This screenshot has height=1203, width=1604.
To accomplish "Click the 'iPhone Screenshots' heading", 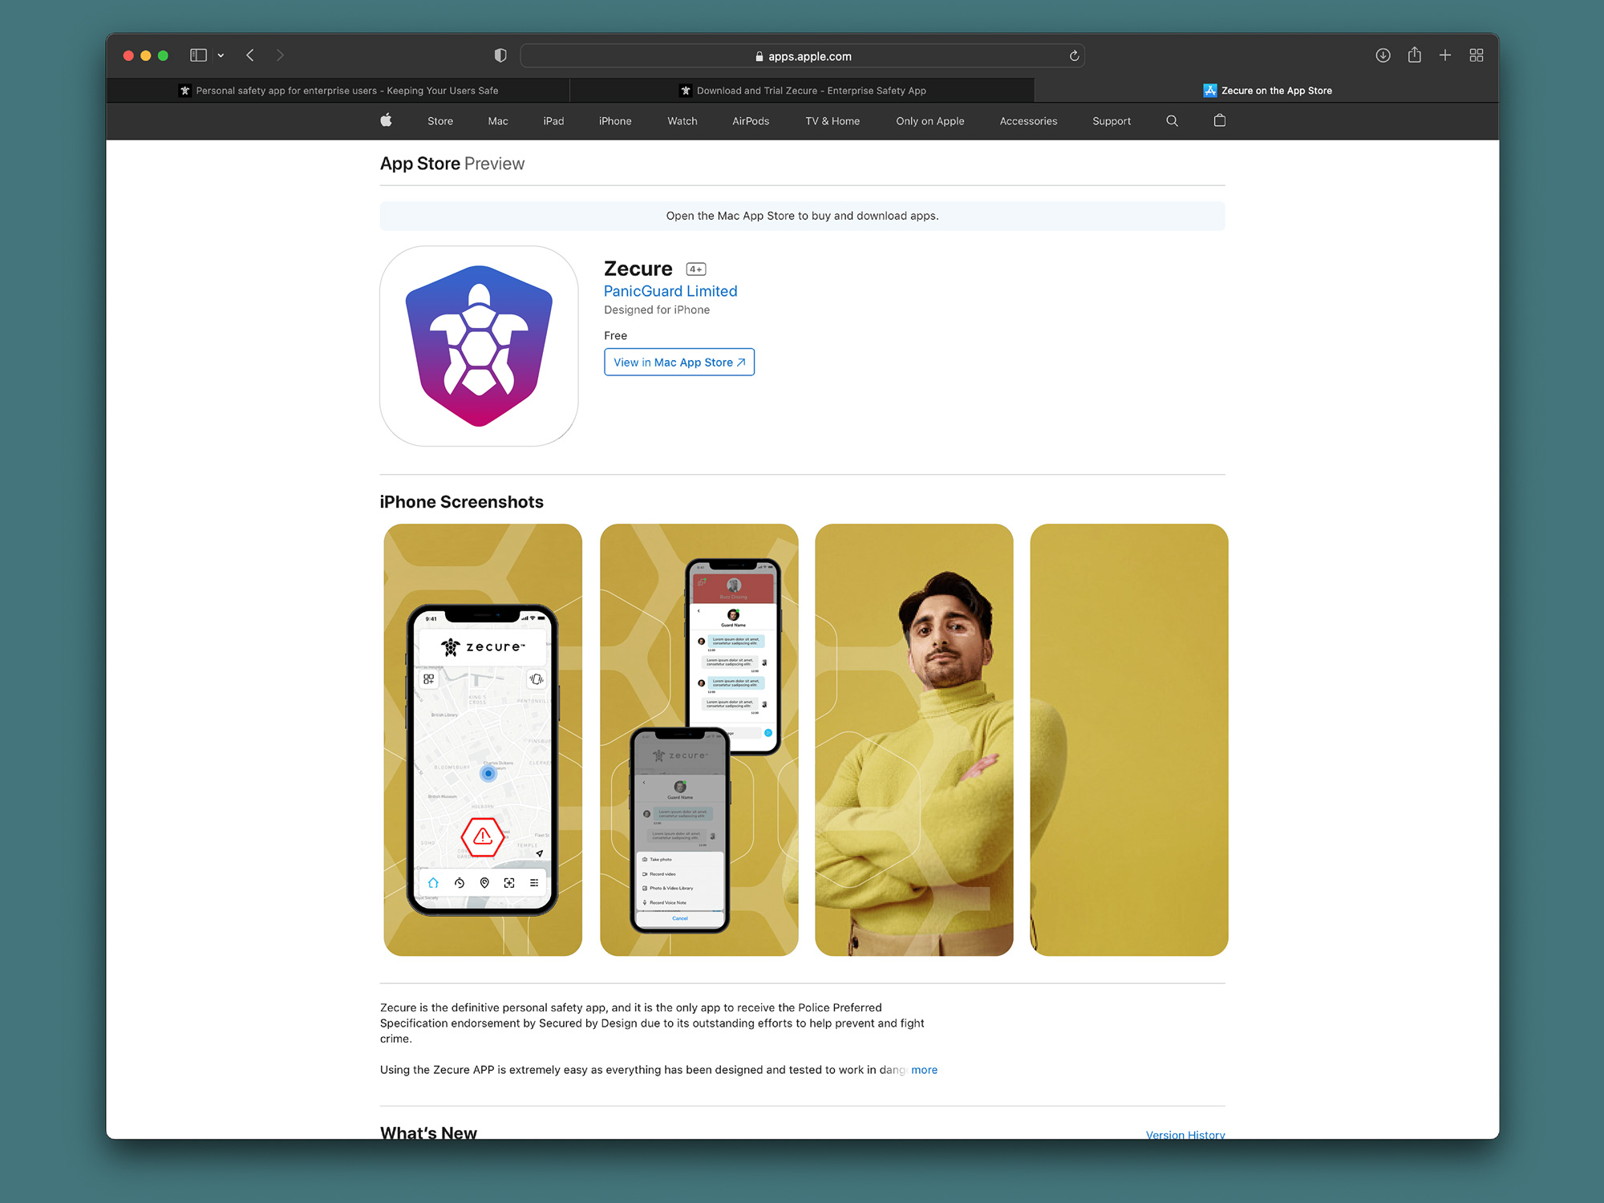I will click(x=462, y=502).
